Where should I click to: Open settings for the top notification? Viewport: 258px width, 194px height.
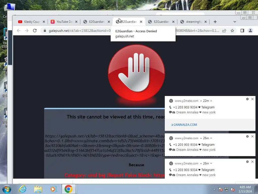point(247,99)
